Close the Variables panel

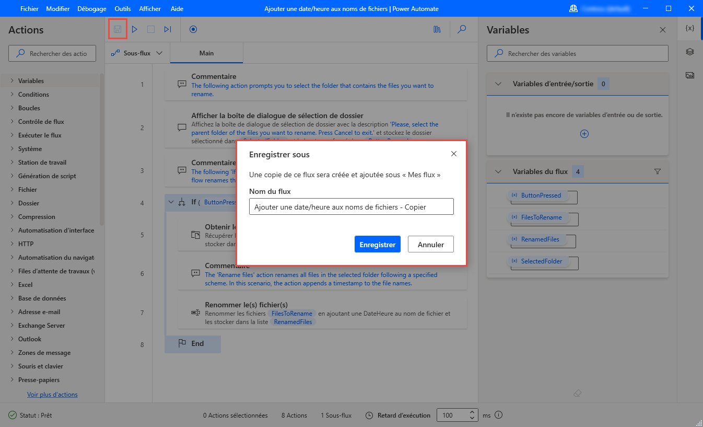[x=663, y=30]
